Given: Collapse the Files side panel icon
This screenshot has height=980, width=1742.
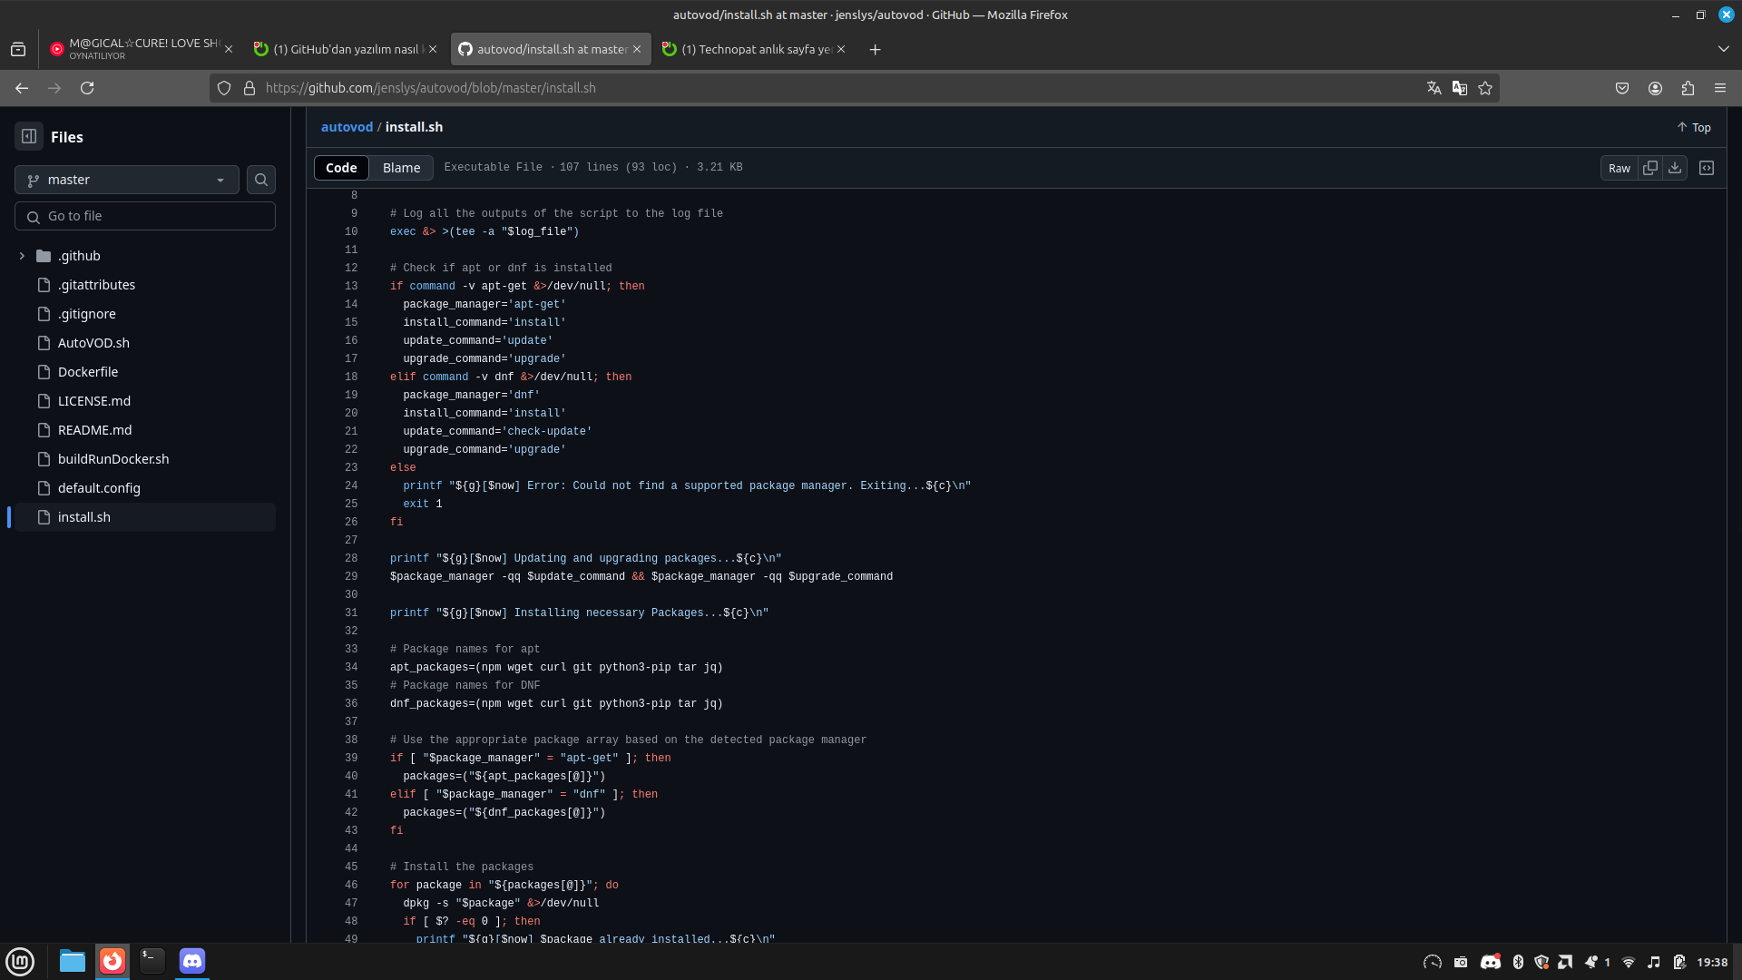Looking at the screenshot, I should (29, 136).
